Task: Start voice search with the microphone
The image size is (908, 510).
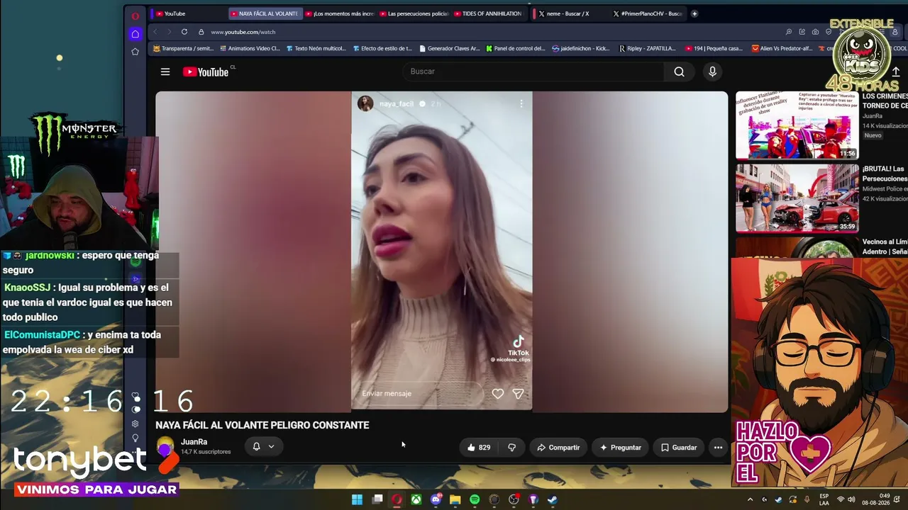Action: coord(712,72)
